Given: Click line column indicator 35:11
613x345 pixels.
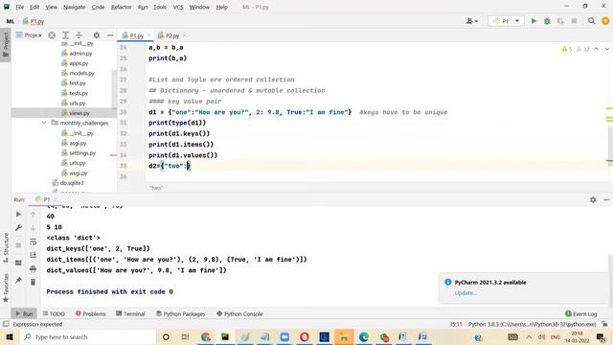Looking at the screenshot, I should pyautogui.click(x=456, y=324).
